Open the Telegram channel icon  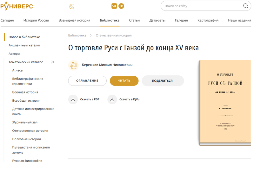click(121, 6)
